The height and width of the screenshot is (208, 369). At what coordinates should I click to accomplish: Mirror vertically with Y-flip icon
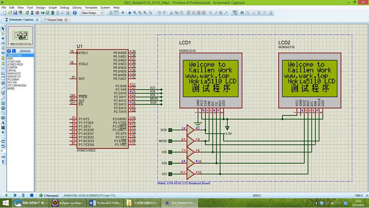(3, 162)
